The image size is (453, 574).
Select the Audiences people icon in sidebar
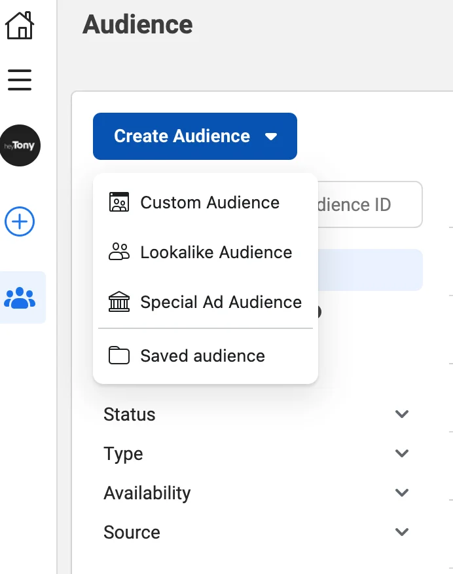tap(20, 297)
